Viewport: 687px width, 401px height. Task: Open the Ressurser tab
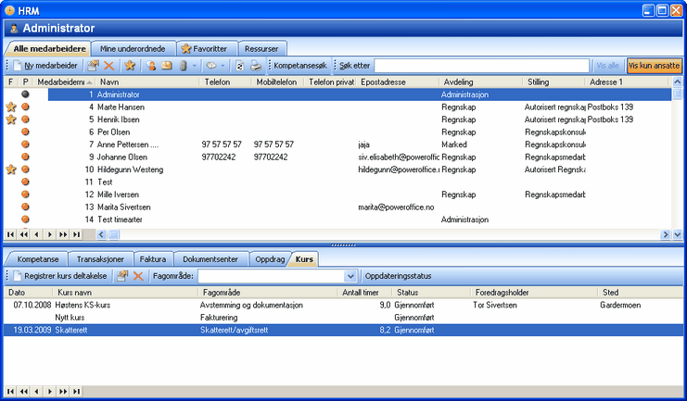click(x=261, y=48)
